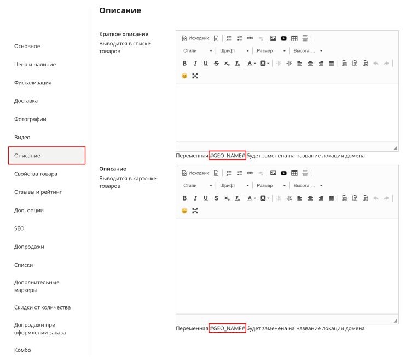This screenshot has width=405, height=360.
Task: Select Описание in sidebar
Action: [47, 156]
